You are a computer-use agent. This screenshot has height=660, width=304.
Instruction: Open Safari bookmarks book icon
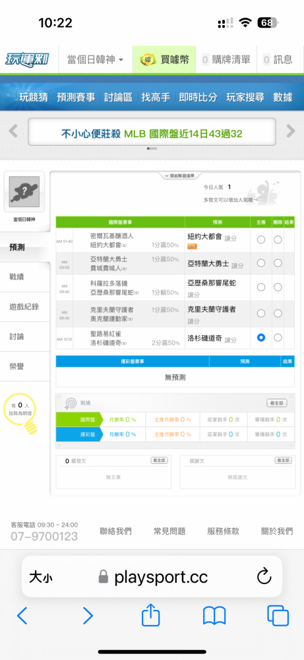coord(214,616)
